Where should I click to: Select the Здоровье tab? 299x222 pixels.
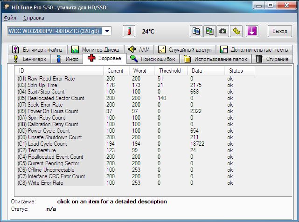tap(104, 58)
